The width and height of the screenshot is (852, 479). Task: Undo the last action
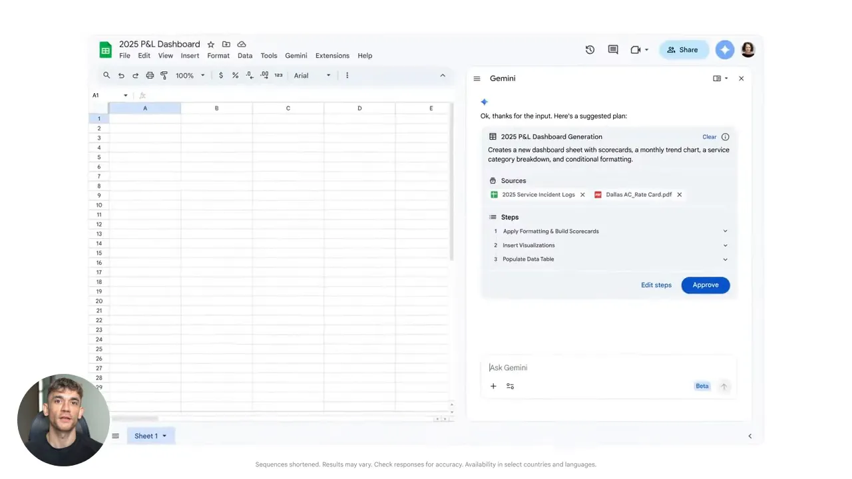coord(121,75)
